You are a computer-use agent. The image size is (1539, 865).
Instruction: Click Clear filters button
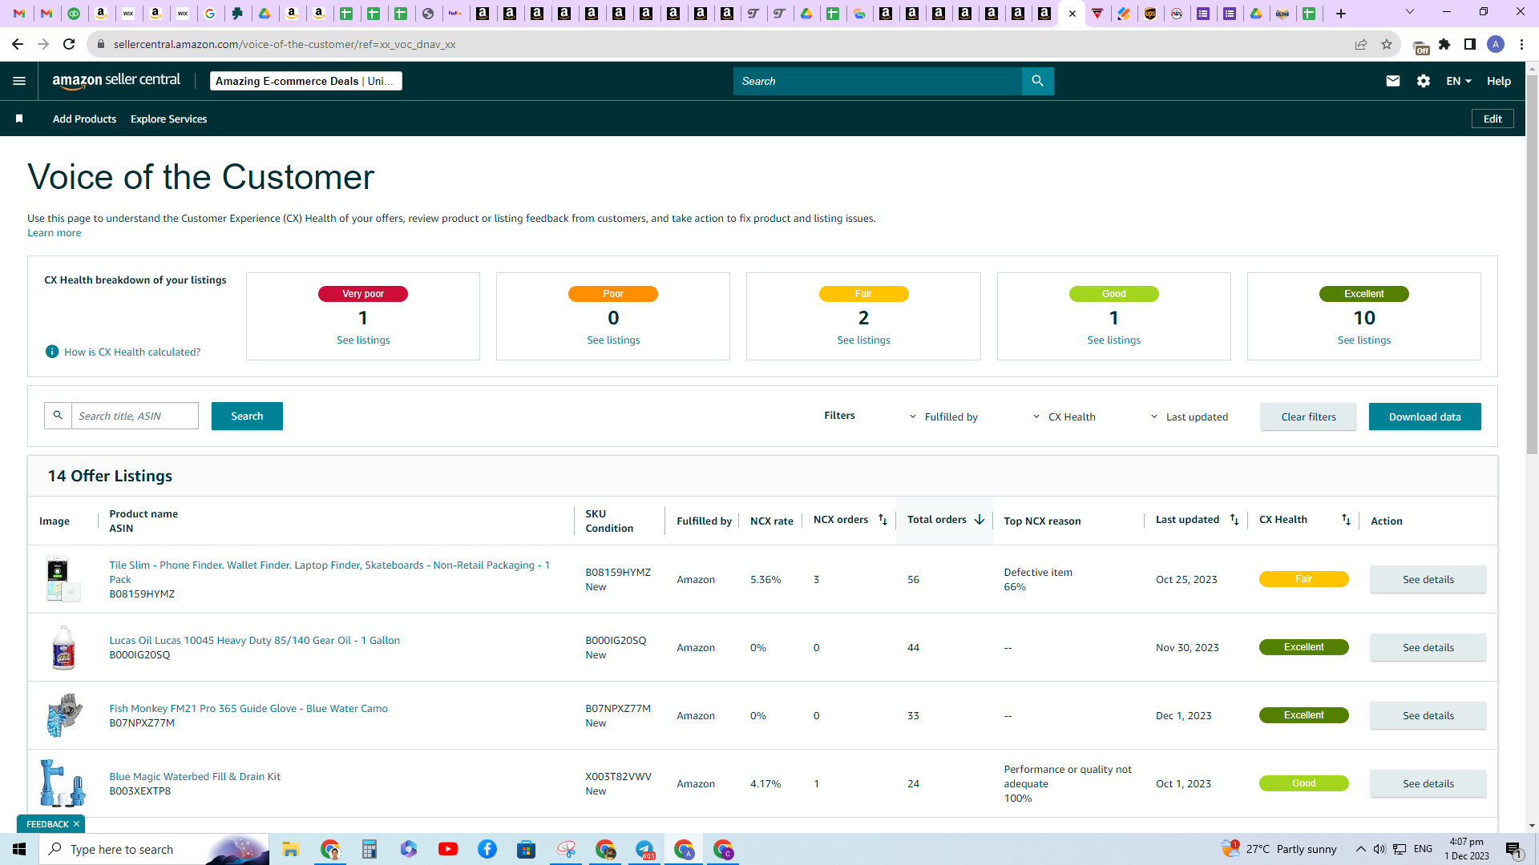pos(1308,416)
